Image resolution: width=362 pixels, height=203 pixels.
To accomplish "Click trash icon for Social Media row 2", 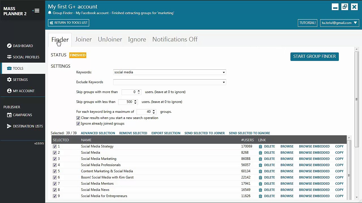I will tap(260, 153).
